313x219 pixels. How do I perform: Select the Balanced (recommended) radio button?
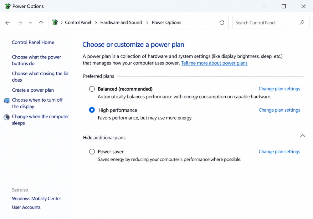click(92, 89)
